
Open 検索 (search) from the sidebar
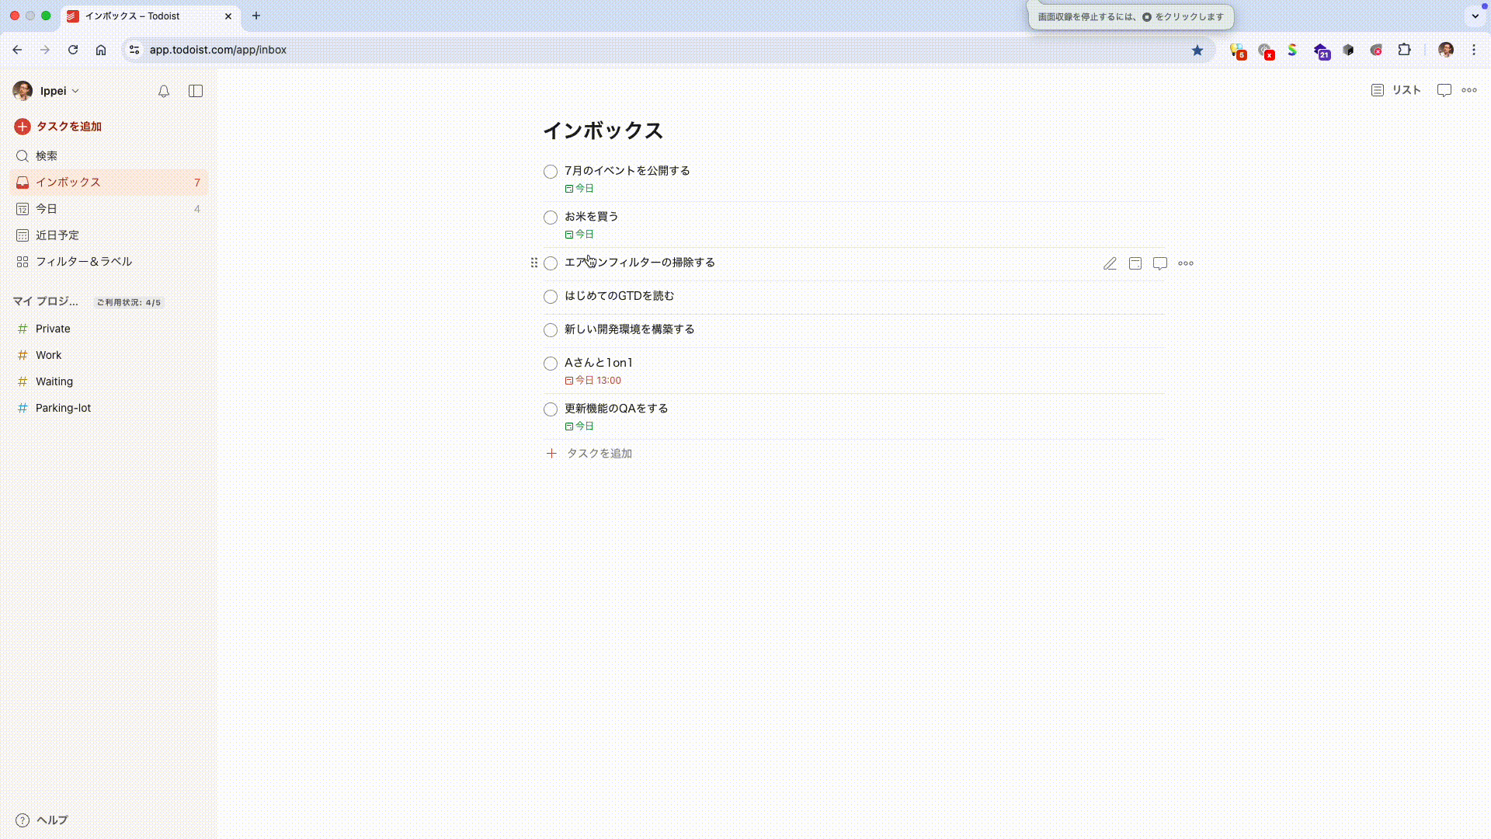47,155
